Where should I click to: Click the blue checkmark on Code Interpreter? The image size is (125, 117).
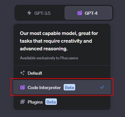[x=102, y=87]
